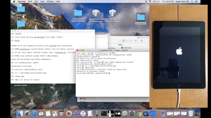Switch Finder window to list view

tap(124, 41)
